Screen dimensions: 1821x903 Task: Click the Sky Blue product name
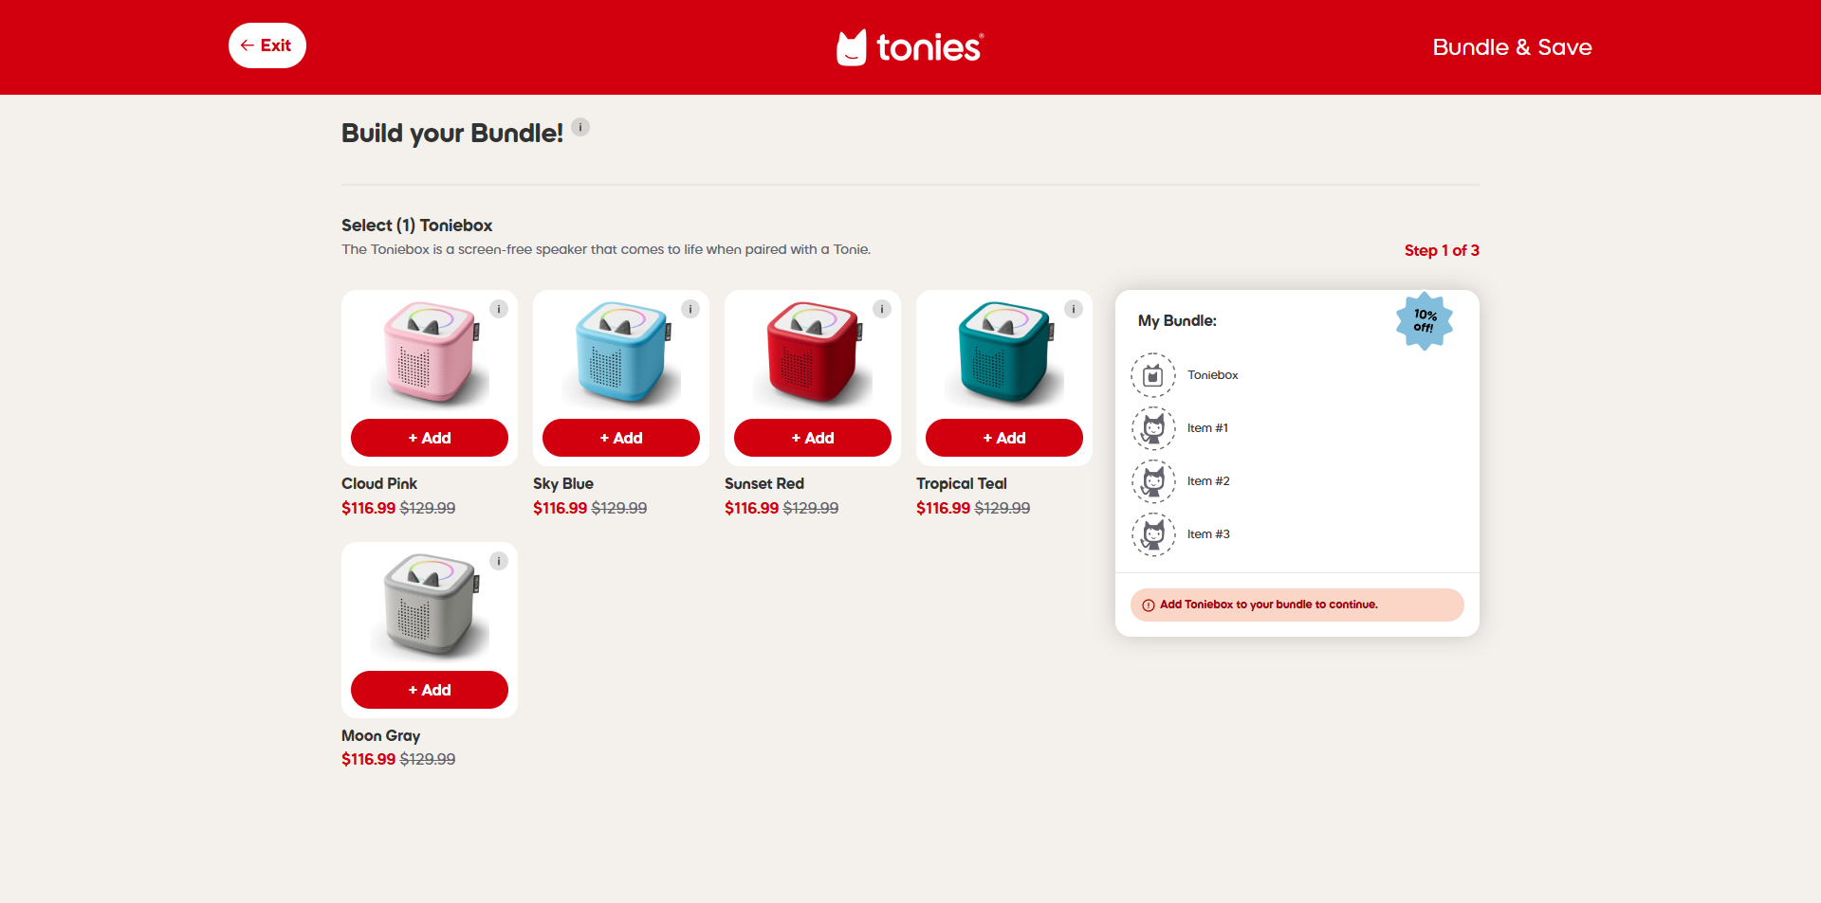563,483
